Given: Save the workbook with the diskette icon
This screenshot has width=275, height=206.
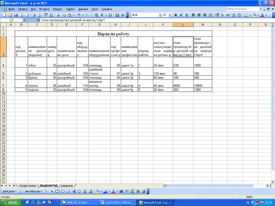Looking at the screenshot, I should coord(16,15).
